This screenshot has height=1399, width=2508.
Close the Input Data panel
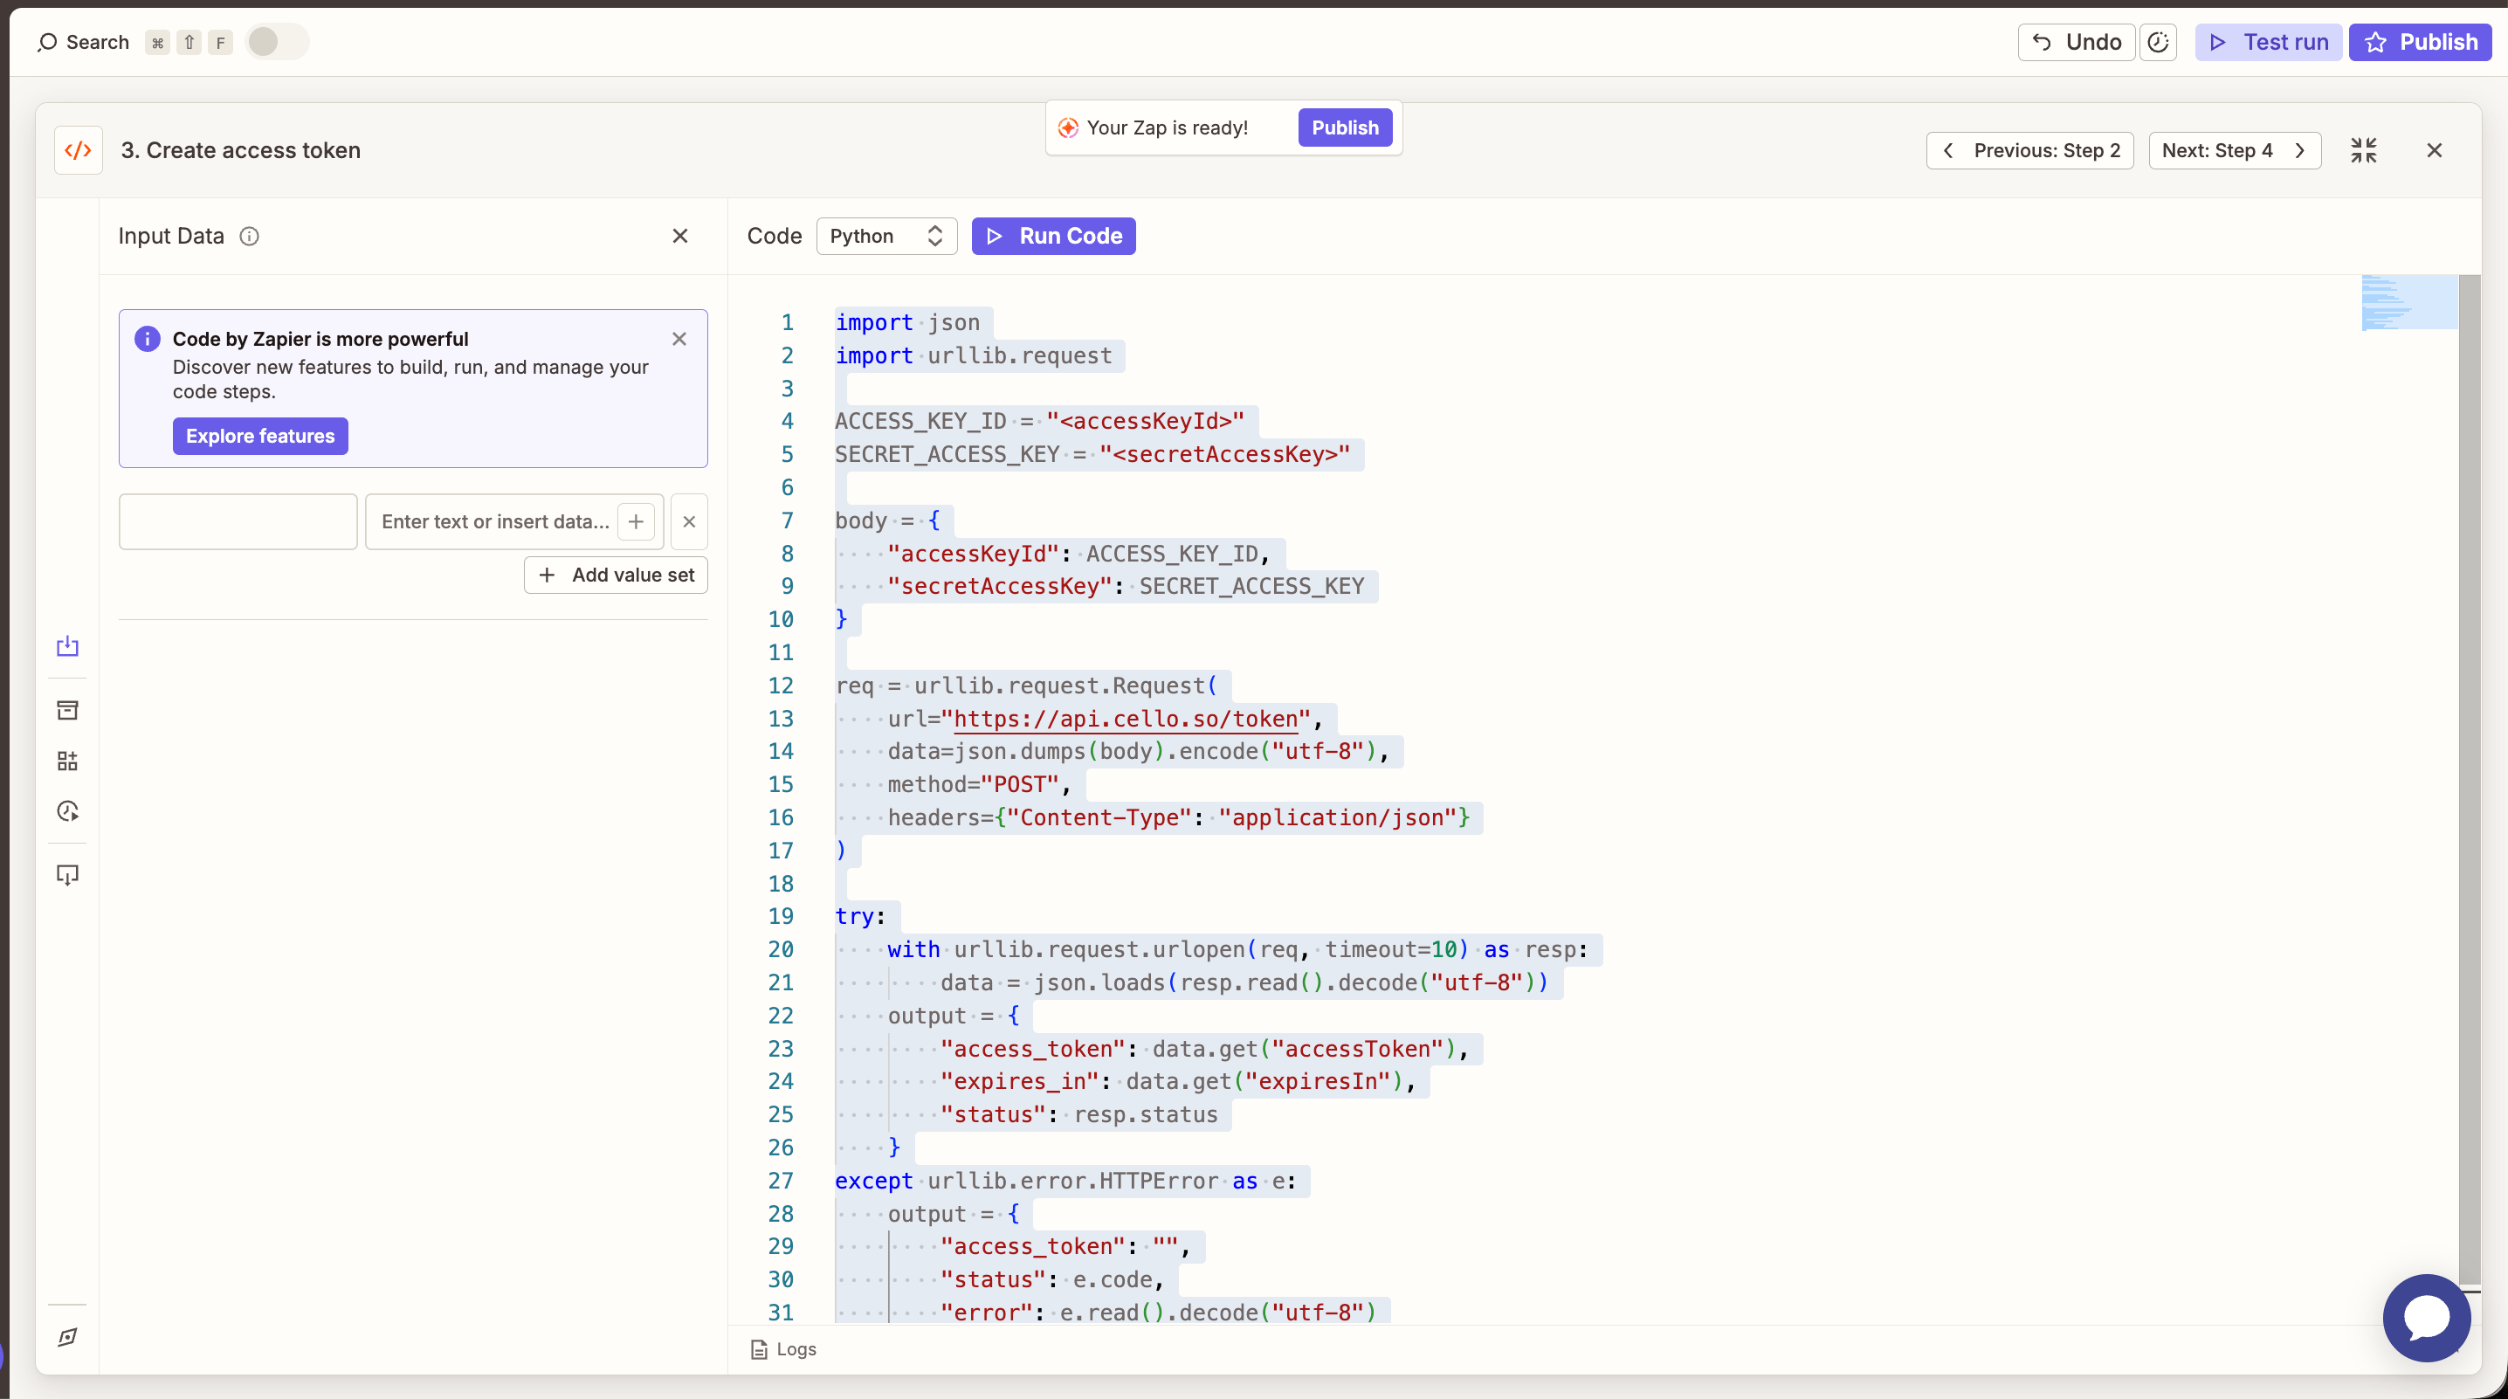coord(680,236)
